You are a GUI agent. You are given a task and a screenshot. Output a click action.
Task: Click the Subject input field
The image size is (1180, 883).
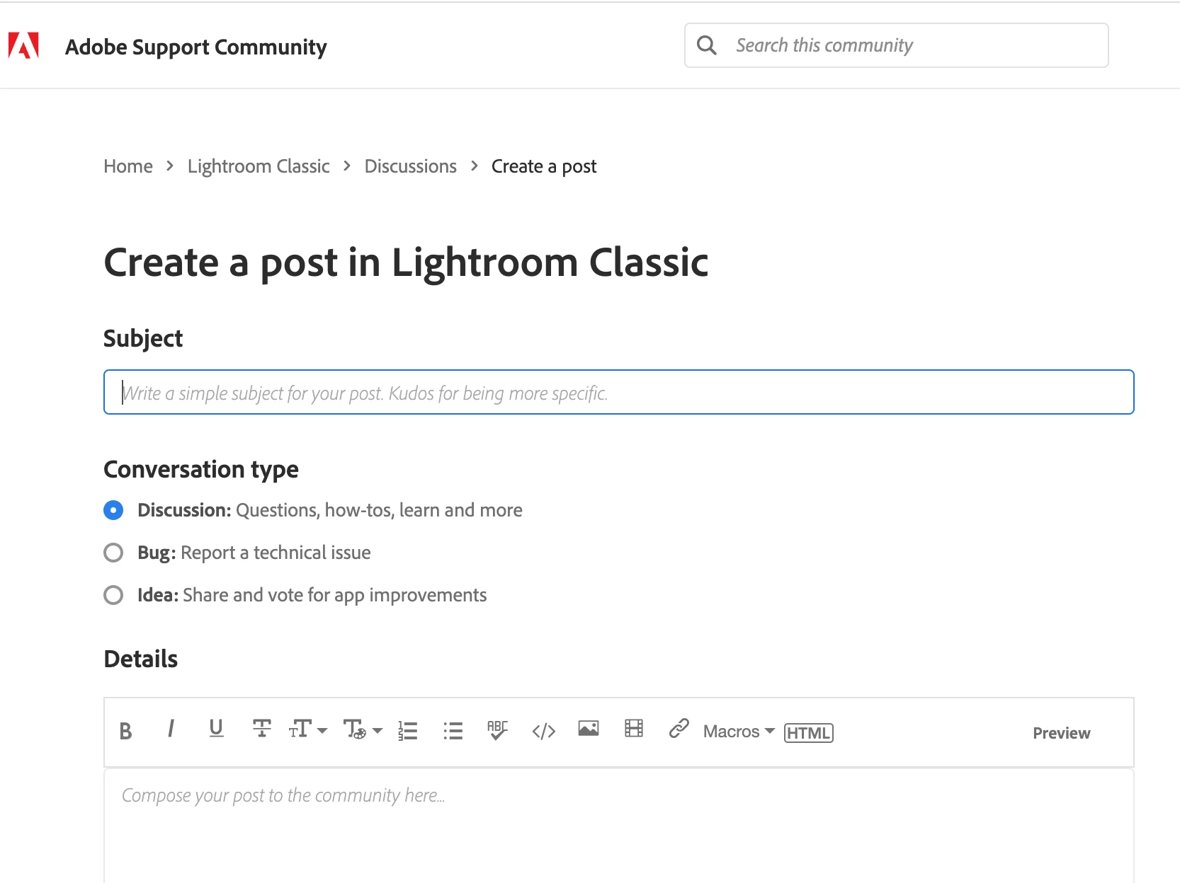[618, 392]
